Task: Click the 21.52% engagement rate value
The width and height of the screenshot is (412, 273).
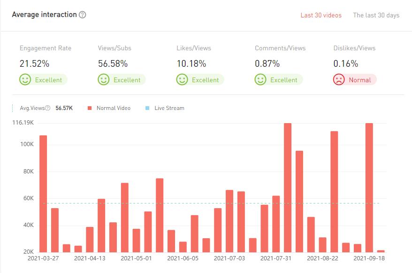Action: click(x=34, y=63)
